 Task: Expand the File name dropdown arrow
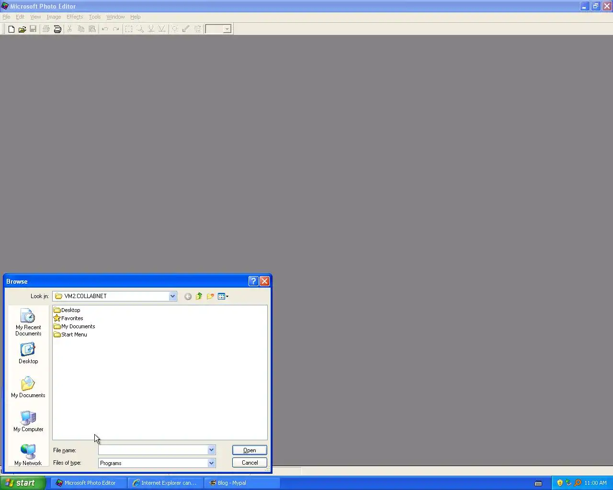[x=211, y=450]
